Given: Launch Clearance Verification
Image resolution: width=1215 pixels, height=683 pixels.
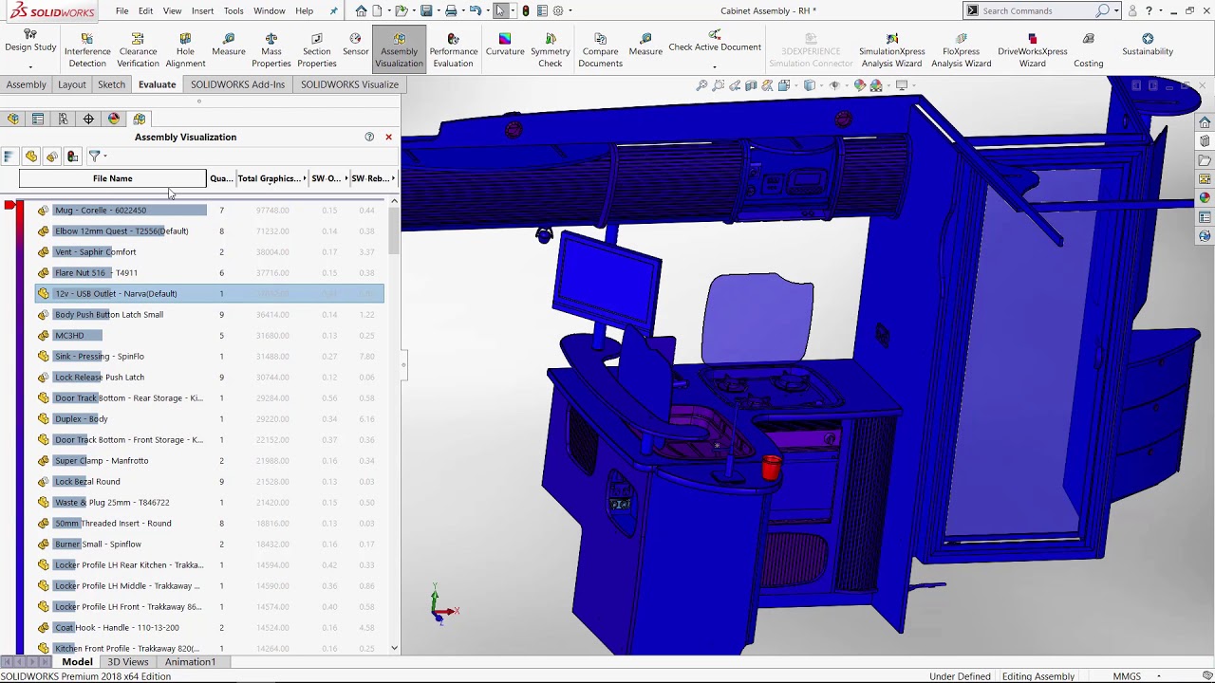Looking at the screenshot, I should pos(138,50).
